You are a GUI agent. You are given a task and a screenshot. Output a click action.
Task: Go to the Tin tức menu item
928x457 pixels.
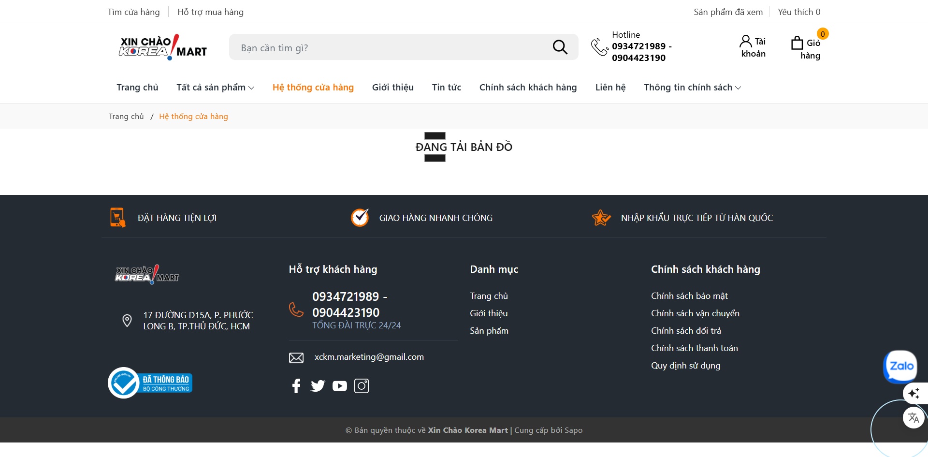coord(446,88)
